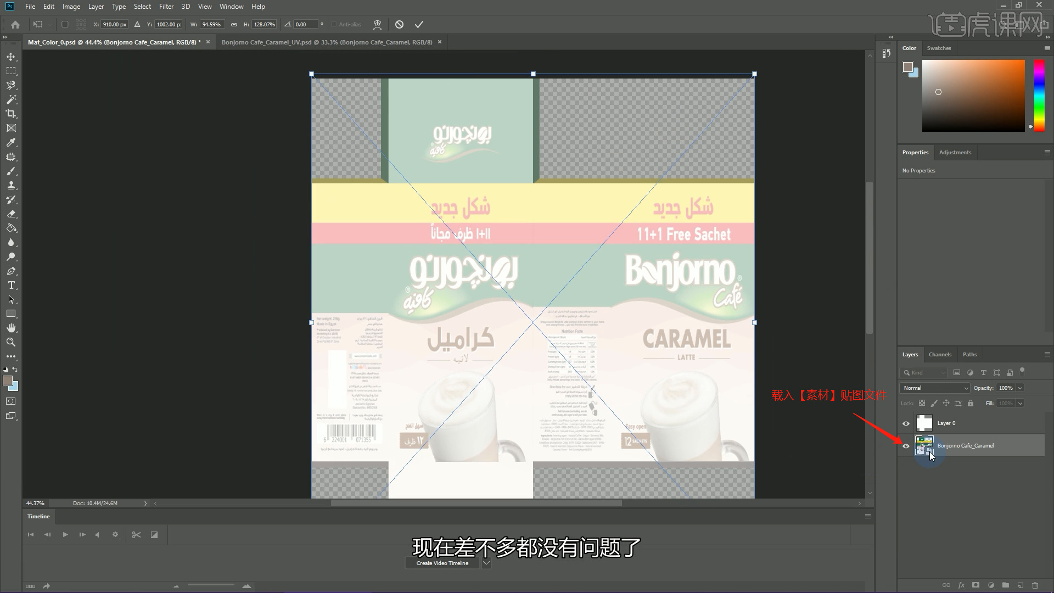
Task: Open the Window menu
Action: [x=231, y=7]
